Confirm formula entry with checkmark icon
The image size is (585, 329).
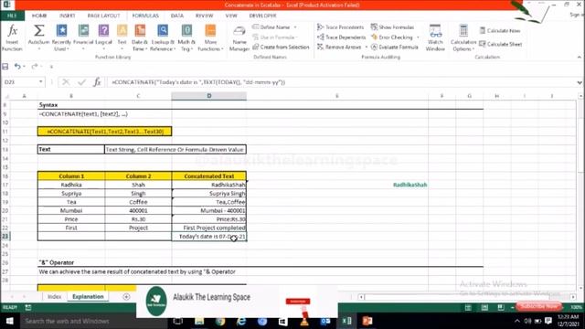(x=81, y=82)
